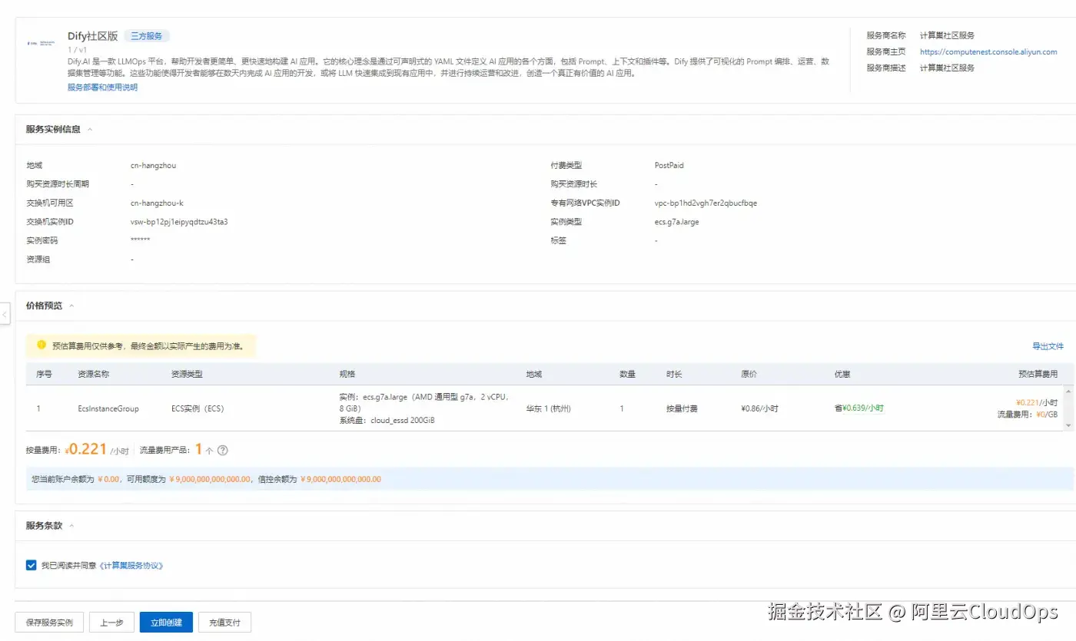Toggle the 计算巢服务协议 agreement checkbox
The width and height of the screenshot is (1076, 641).
coord(32,565)
